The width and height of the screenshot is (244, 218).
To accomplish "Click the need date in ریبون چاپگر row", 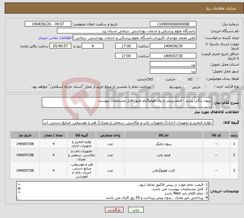I will (x=25, y=144).
